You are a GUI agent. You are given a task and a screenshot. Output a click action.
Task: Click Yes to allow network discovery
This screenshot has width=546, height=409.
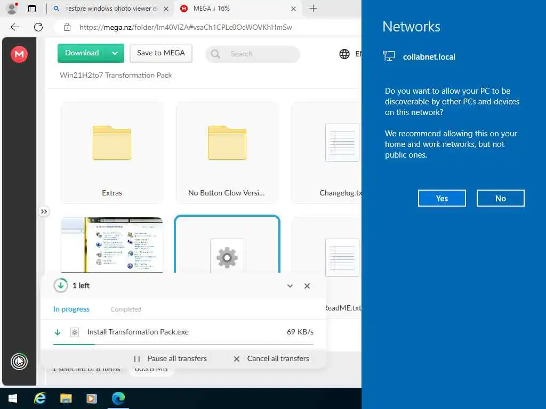[442, 198]
